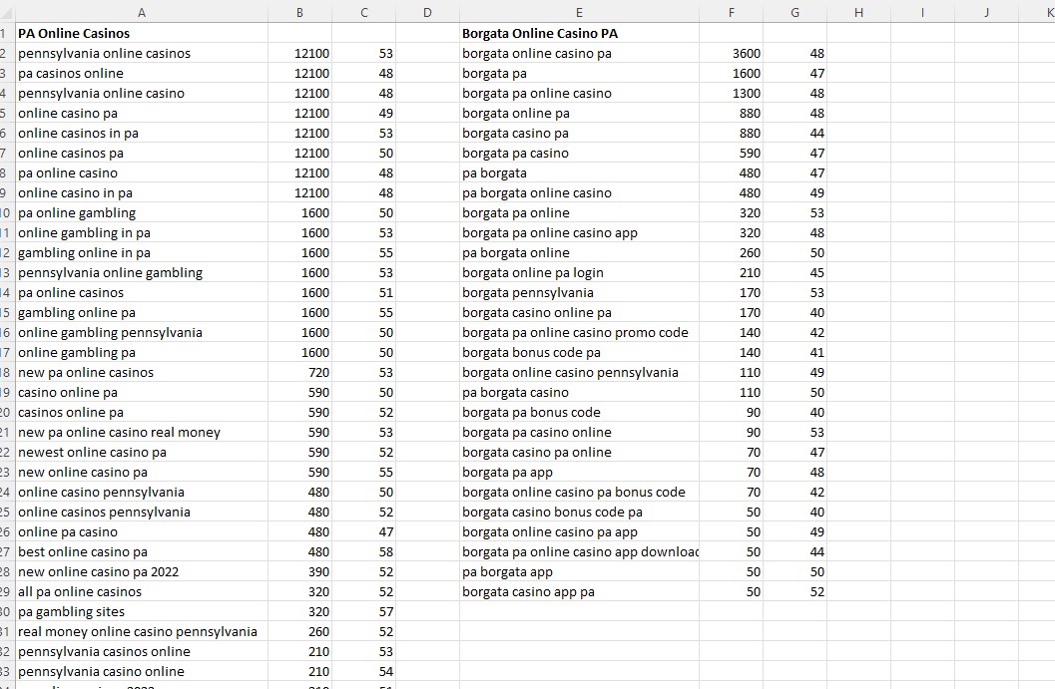Screen dimensions: 1055x689
Task: Click value 58 in column C
Action: [x=363, y=551]
